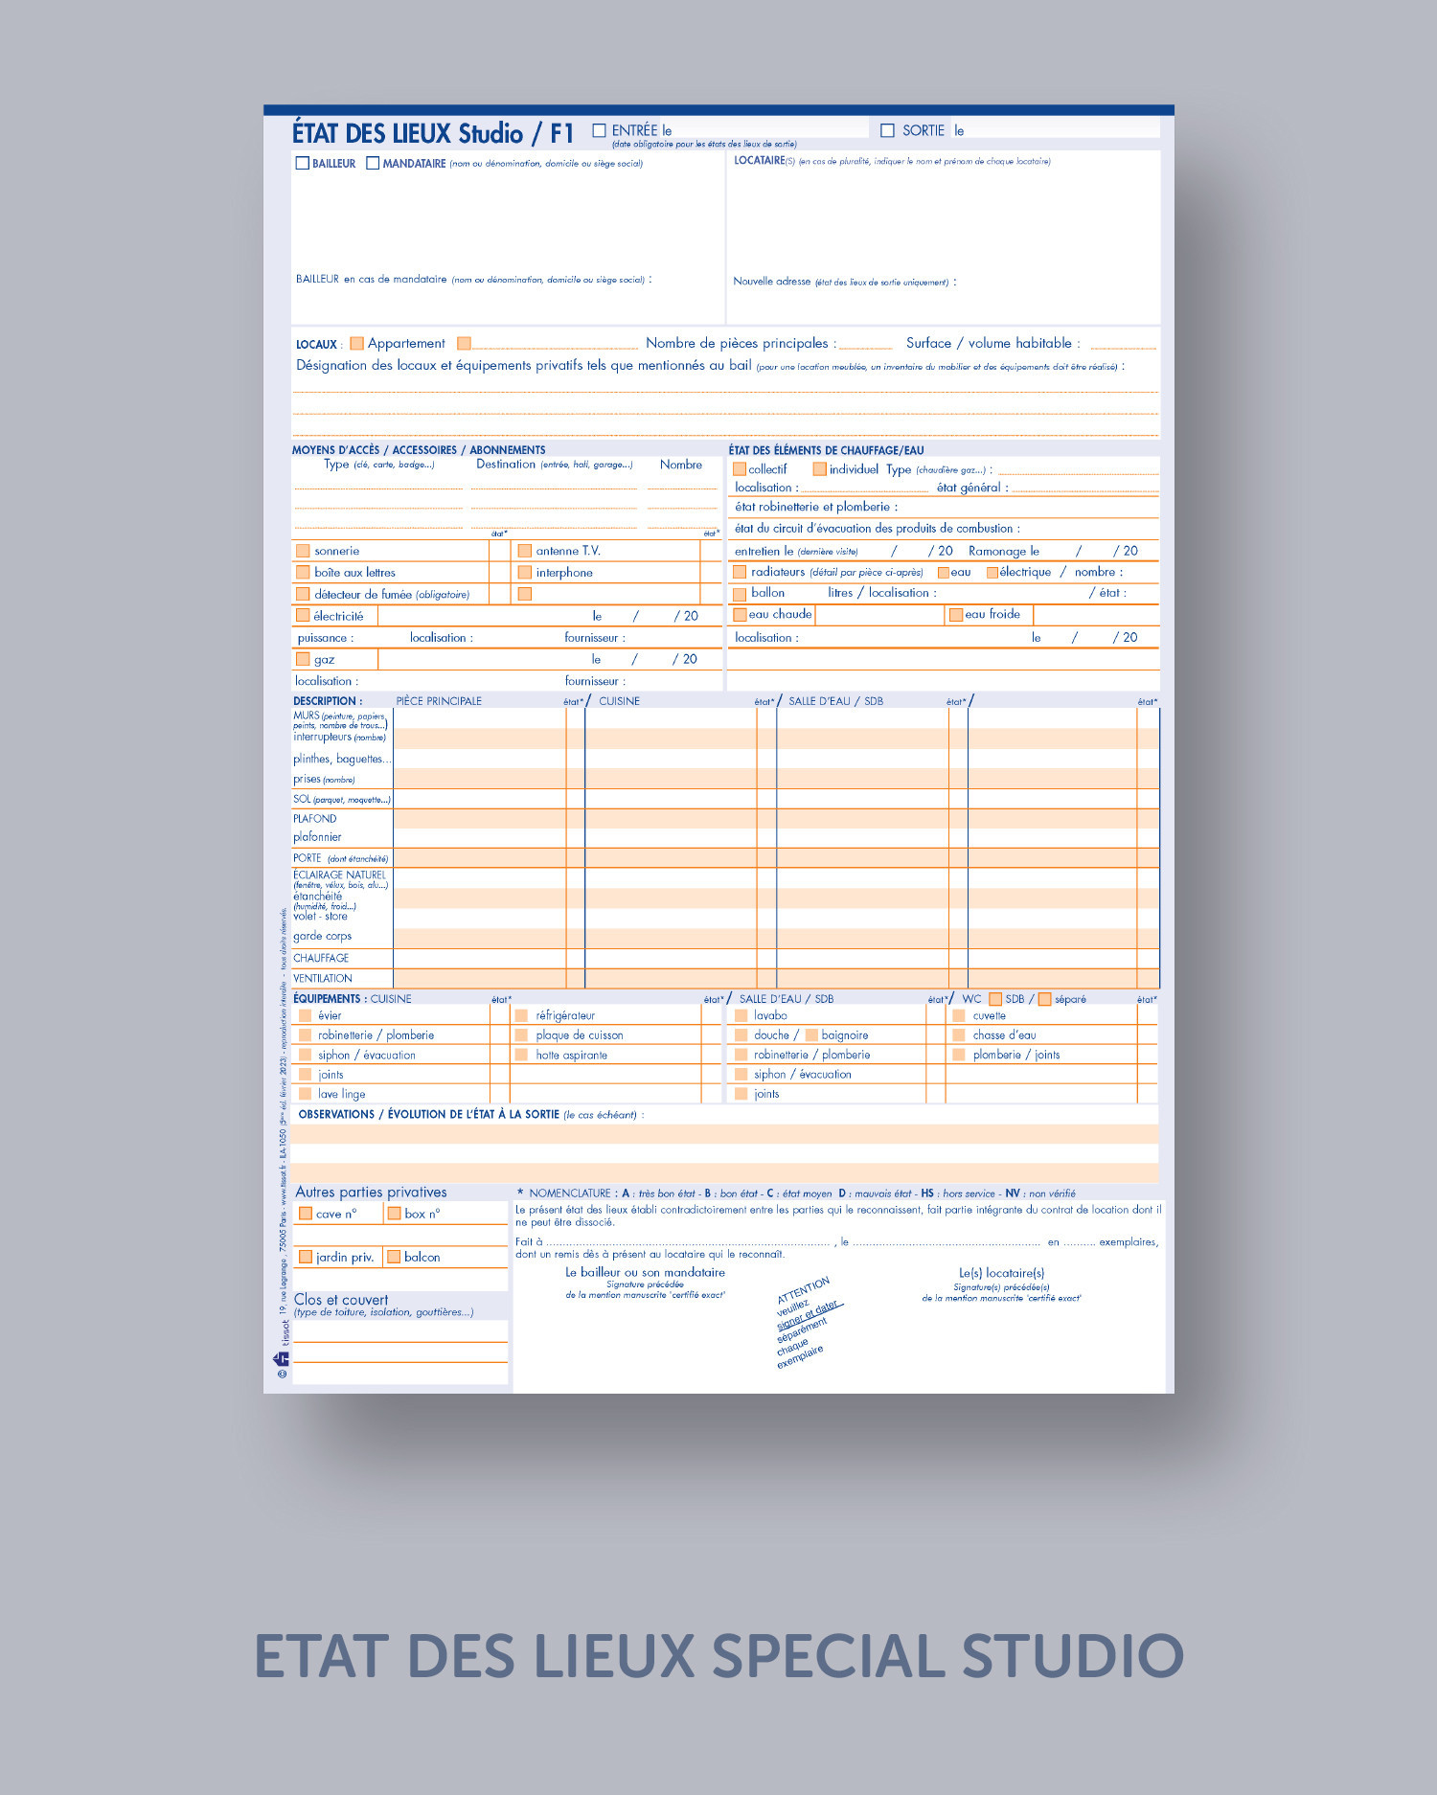This screenshot has width=1437, height=1795.
Task: Tick the ballon checkbox
Action: click(740, 594)
